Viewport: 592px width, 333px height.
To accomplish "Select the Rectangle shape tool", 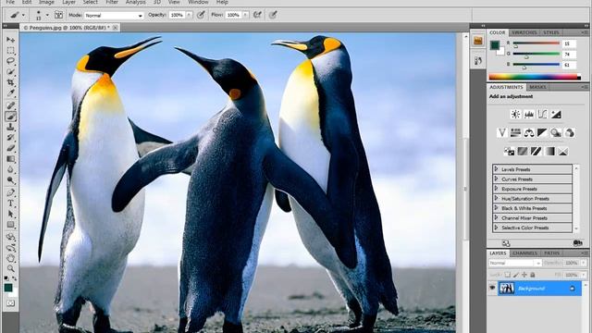I will click(x=10, y=225).
